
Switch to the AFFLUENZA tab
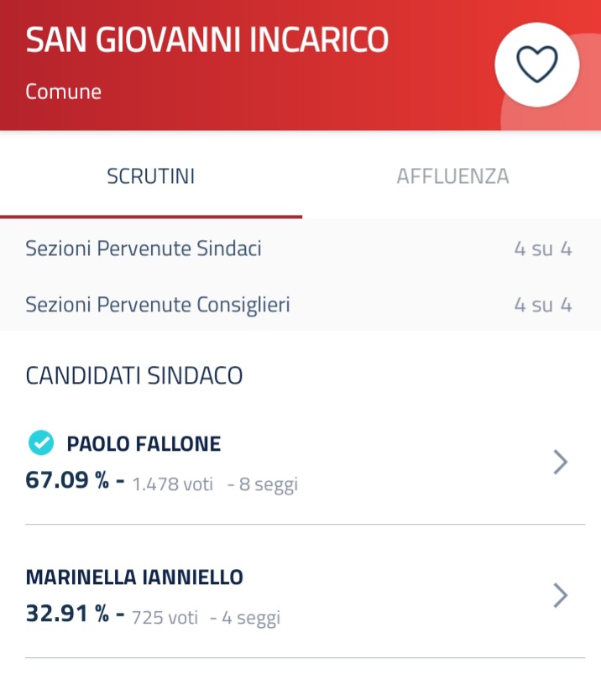tap(452, 176)
